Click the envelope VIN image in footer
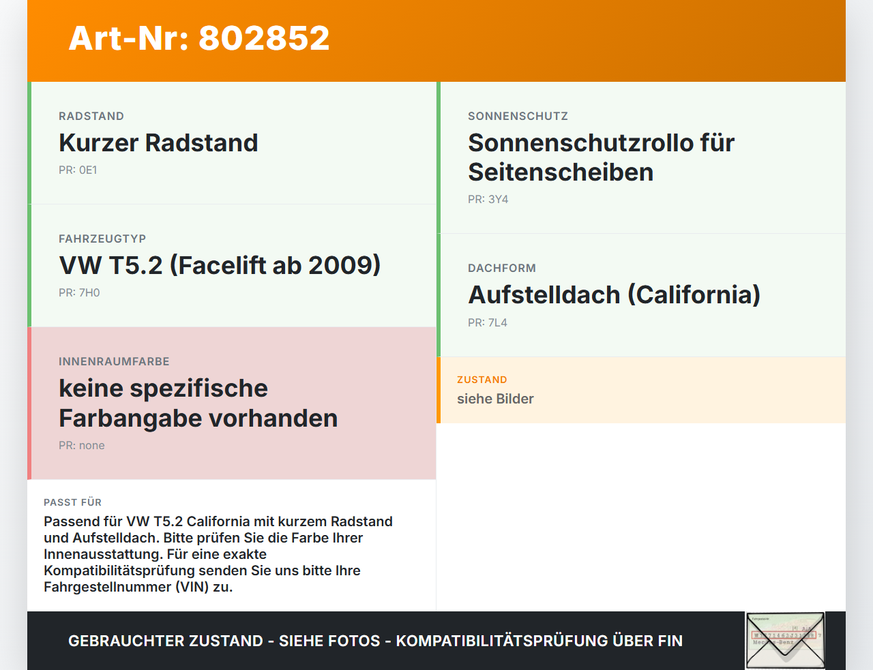 (x=785, y=641)
